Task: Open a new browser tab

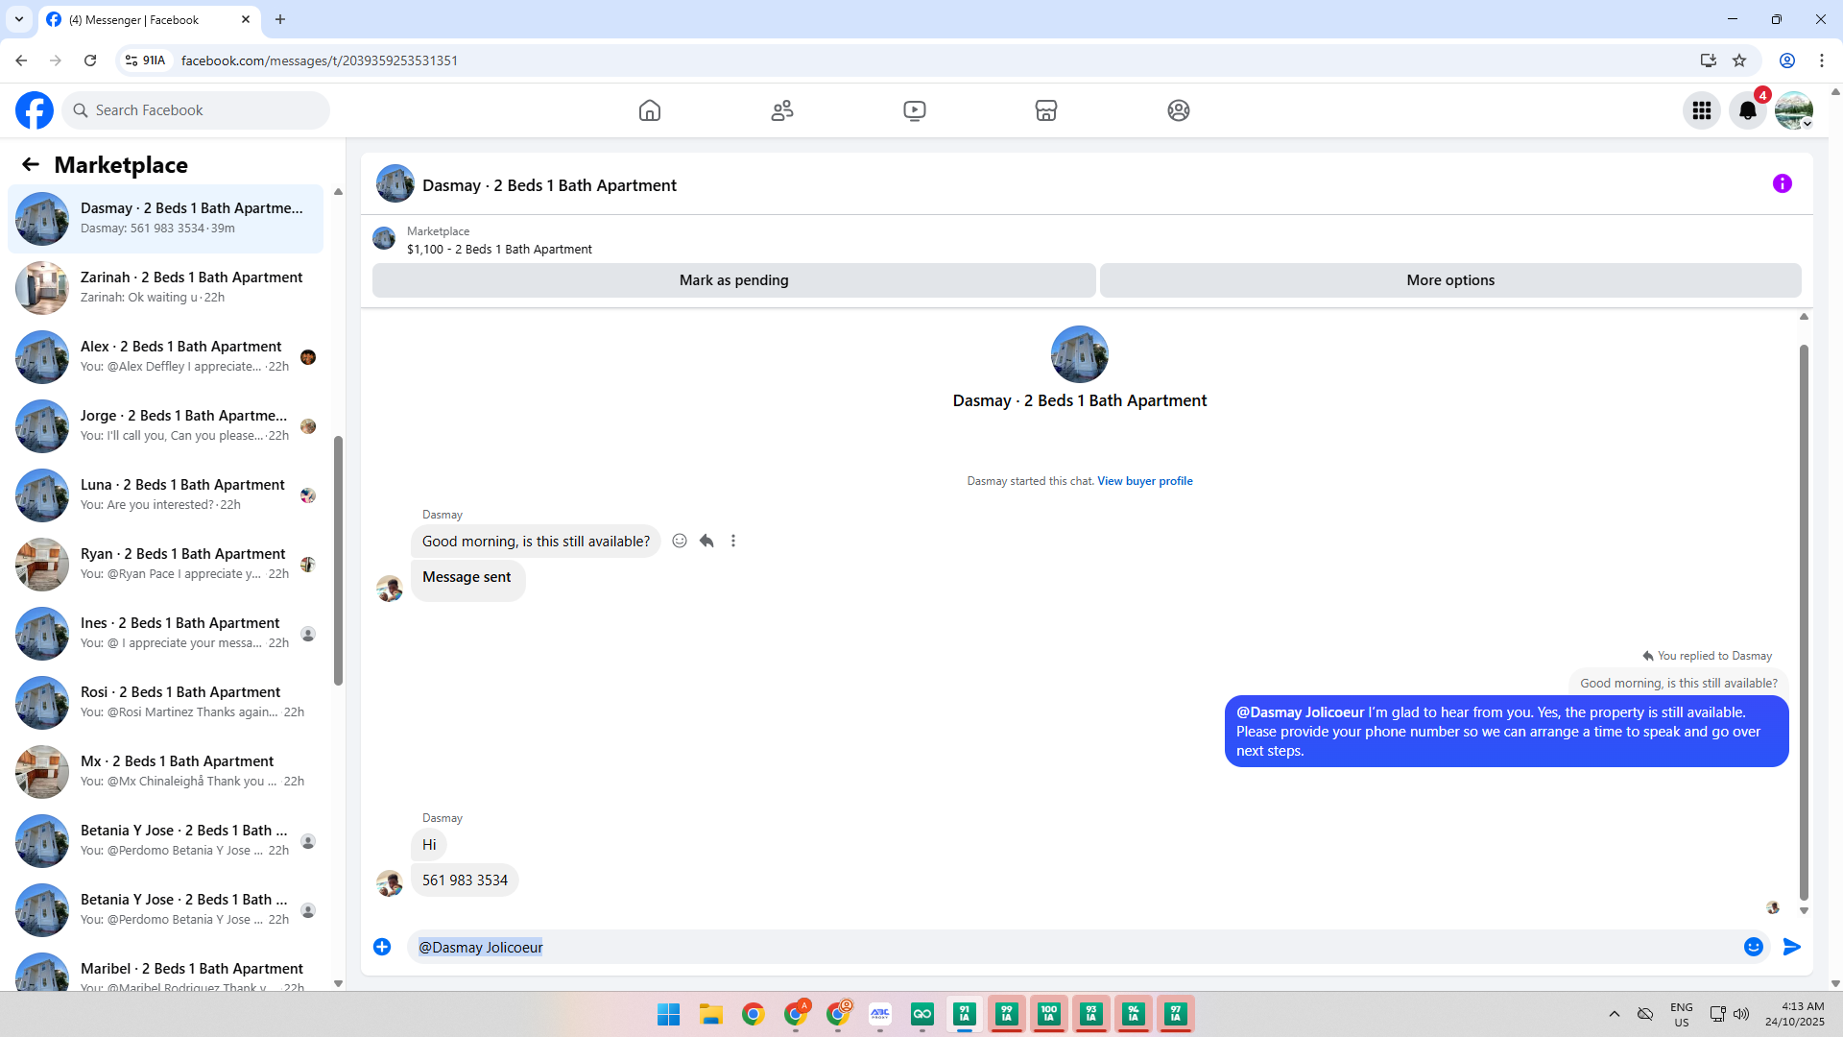Action: coord(280,19)
